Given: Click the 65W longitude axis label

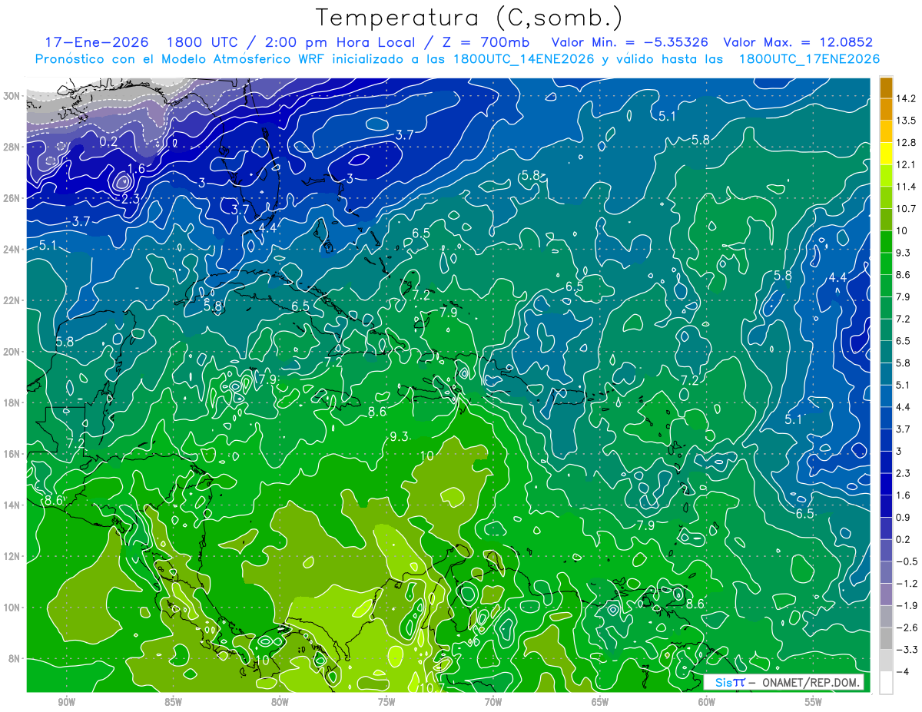Looking at the screenshot, I should coord(600,702).
